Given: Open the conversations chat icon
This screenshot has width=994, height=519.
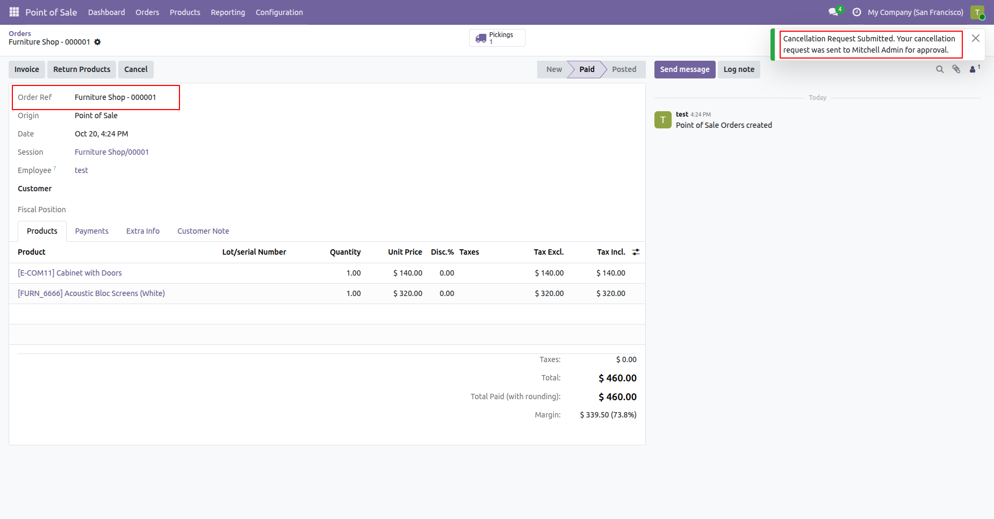Looking at the screenshot, I should tap(833, 12).
